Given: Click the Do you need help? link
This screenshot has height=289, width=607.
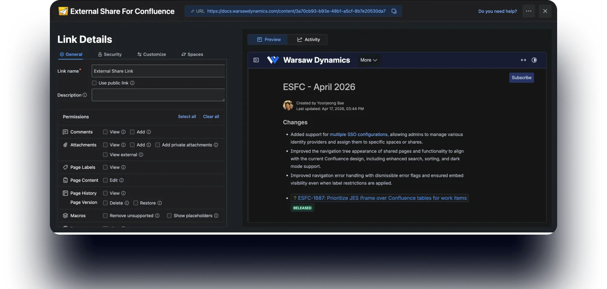Looking at the screenshot, I should coord(497,11).
